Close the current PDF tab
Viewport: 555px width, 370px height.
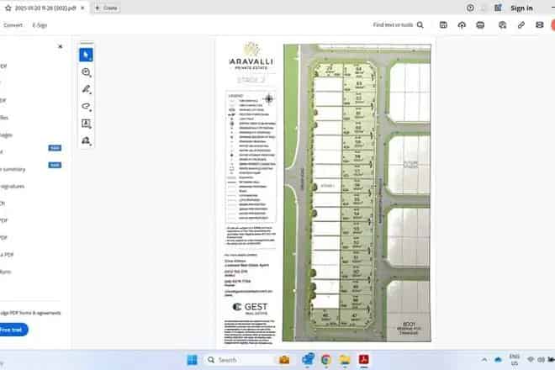pos(82,8)
